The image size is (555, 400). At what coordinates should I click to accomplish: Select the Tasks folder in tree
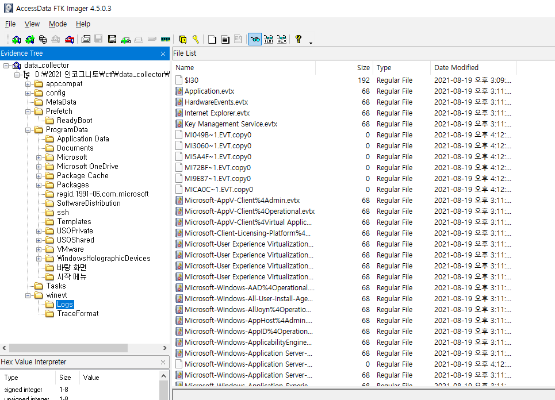coord(56,286)
